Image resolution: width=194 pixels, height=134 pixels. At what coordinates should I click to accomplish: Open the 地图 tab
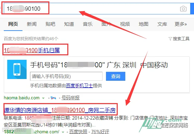pyautogui.click(x=144, y=24)
